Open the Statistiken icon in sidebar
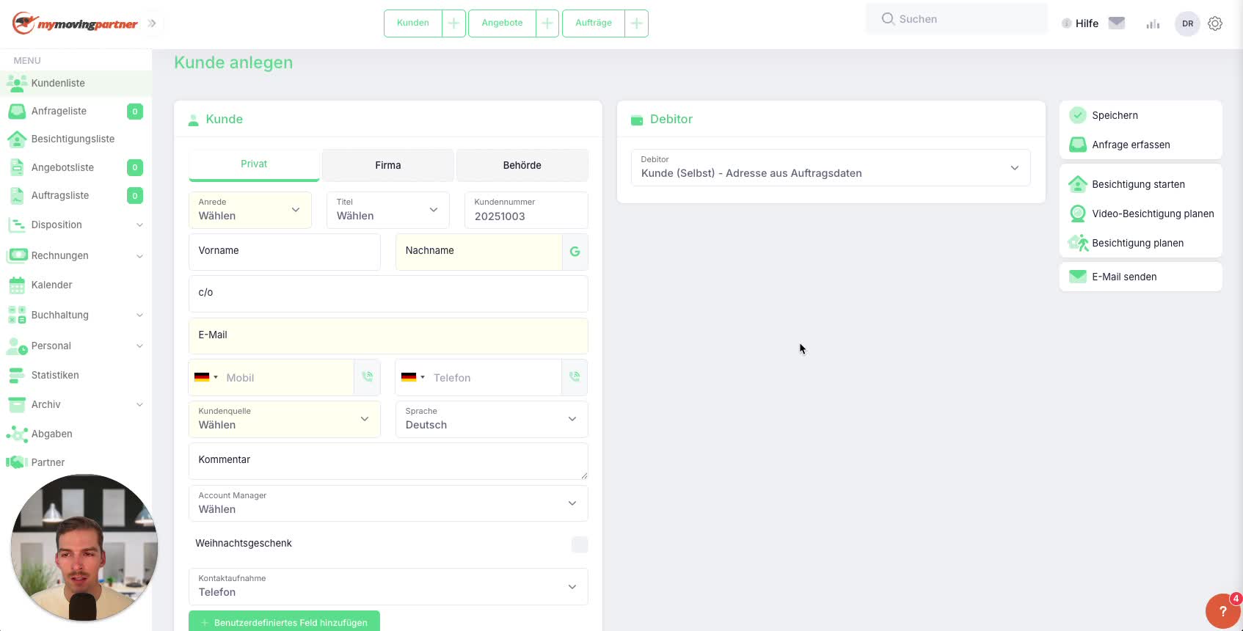Viewport: 1243px width, 631px height. point(17,375)
